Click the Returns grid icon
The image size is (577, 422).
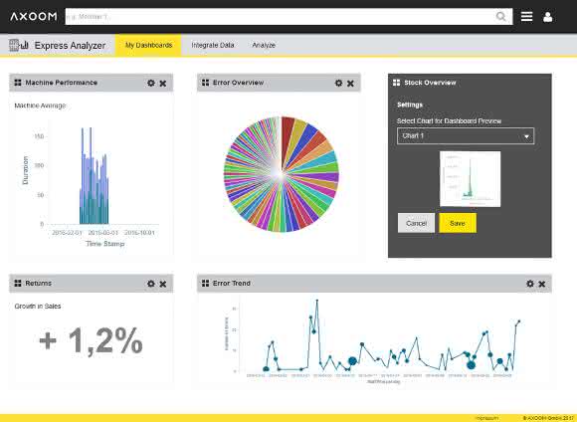18,284
